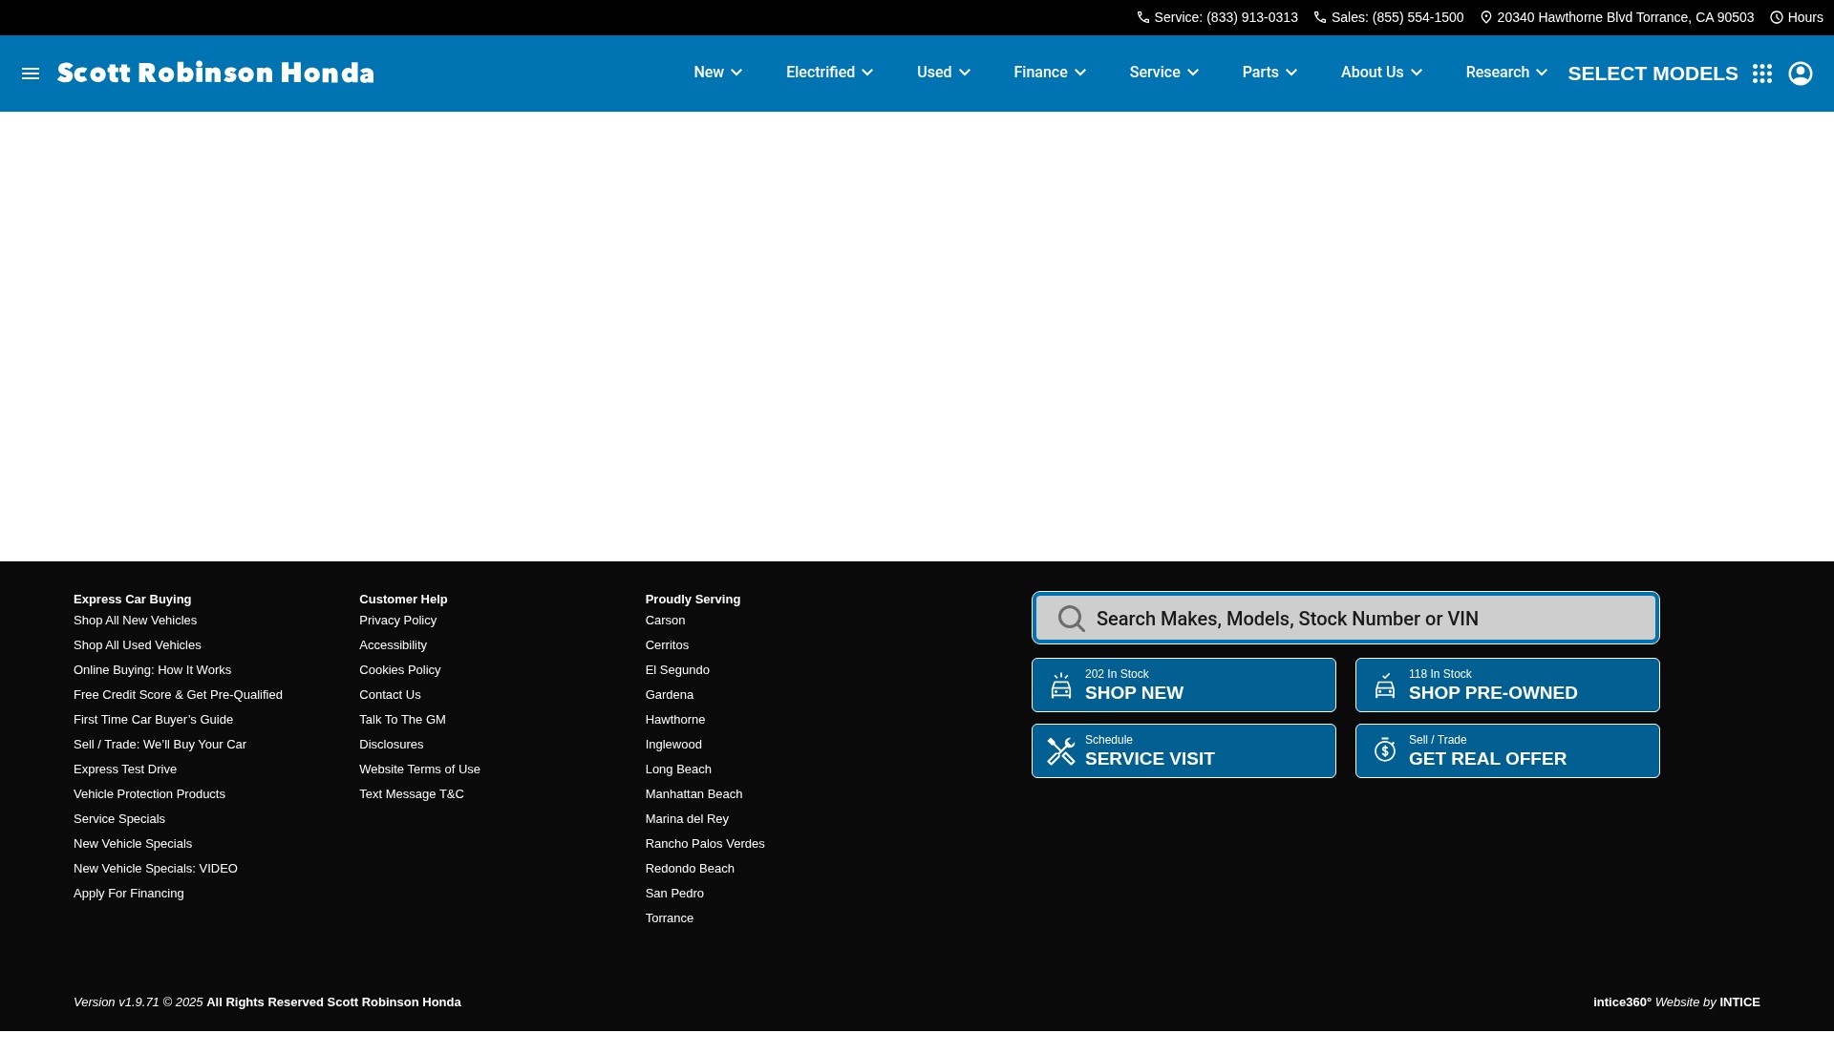
Task: Click the checked car icon on Shop Pre-Owned
Action: [x=1385, y=685]
